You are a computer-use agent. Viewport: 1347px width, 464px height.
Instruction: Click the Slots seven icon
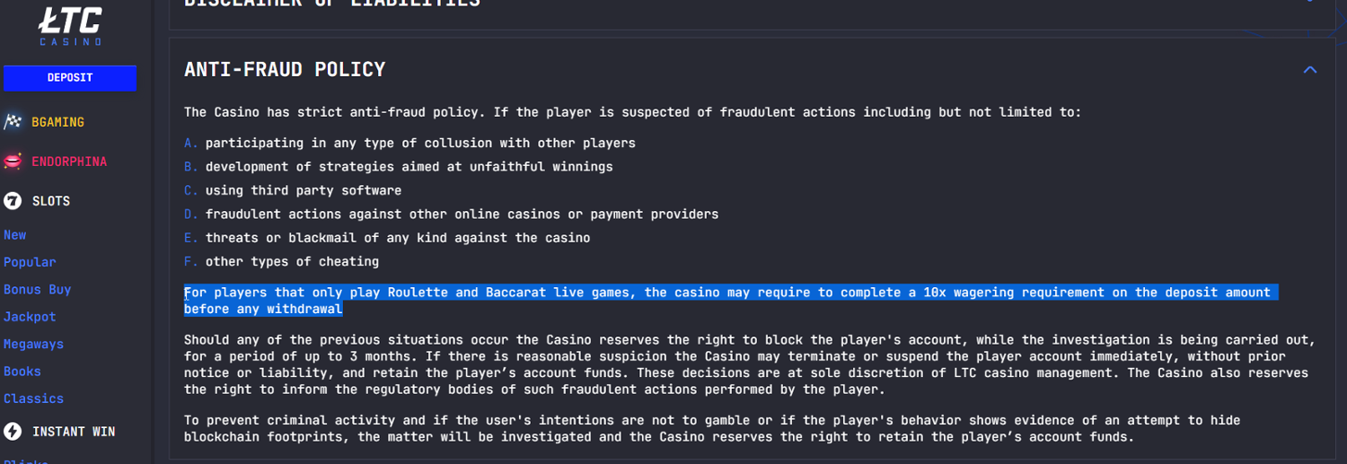tap(13, 201)
